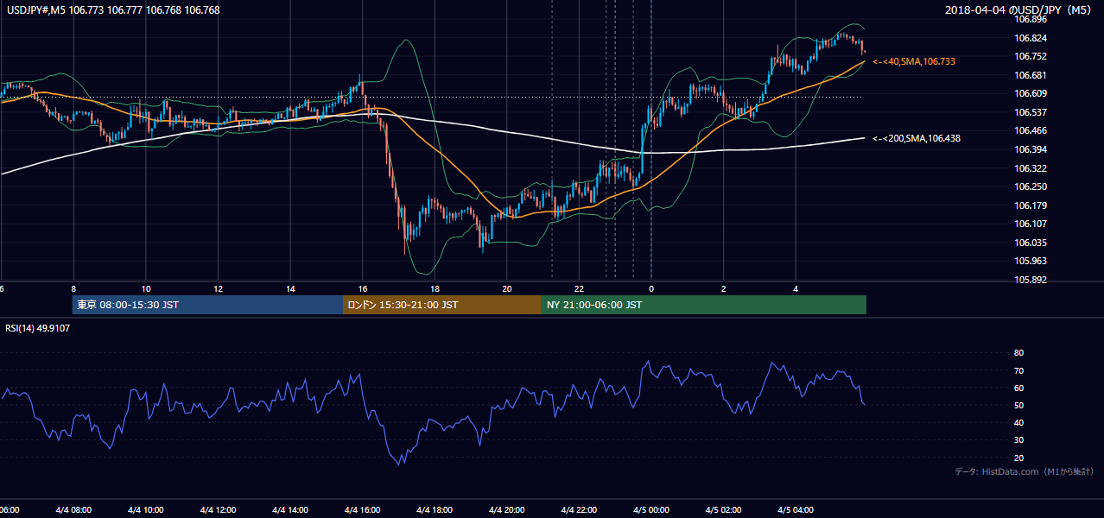The image size is (1104, 518).
Task: Click hour label 10 under the price chart
Action: [145, 289]
